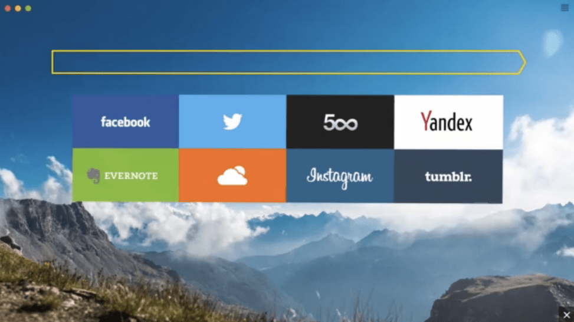The width and height of the screenshot is (574, 322).
Task: Open the Yandex tile
Action: 448,122
